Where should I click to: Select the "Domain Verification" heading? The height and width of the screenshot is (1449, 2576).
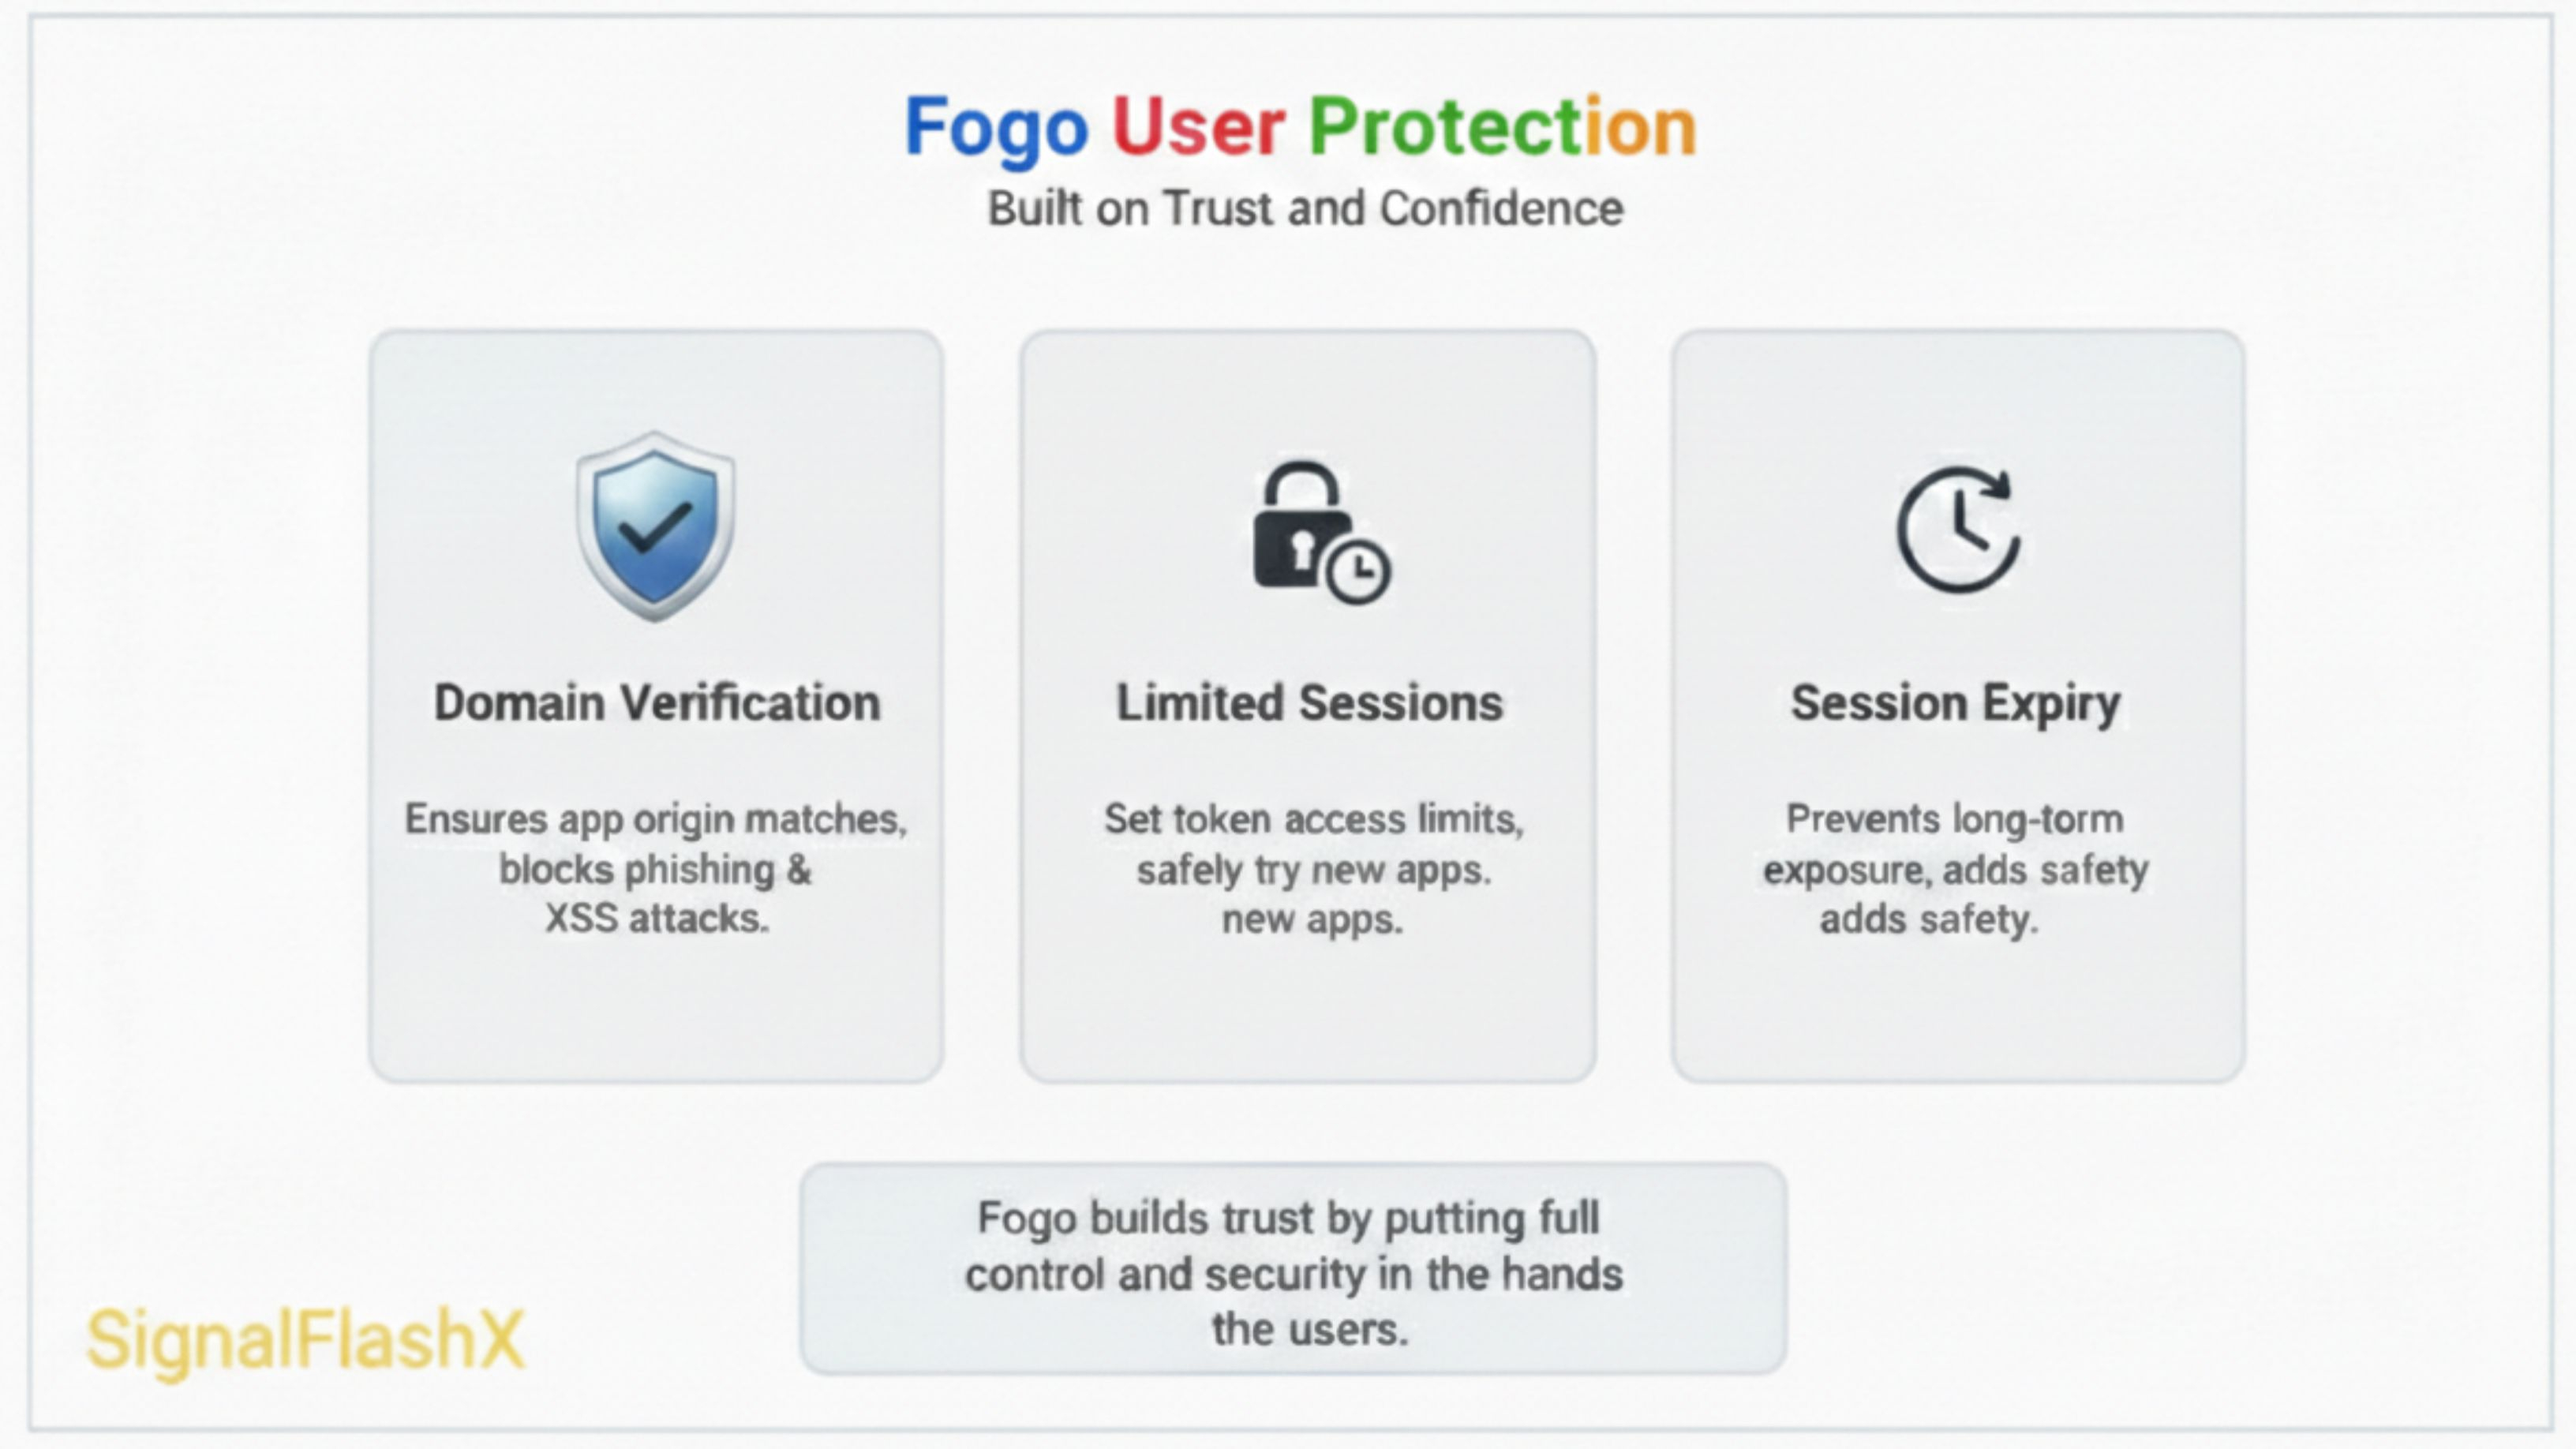point(657,703)
